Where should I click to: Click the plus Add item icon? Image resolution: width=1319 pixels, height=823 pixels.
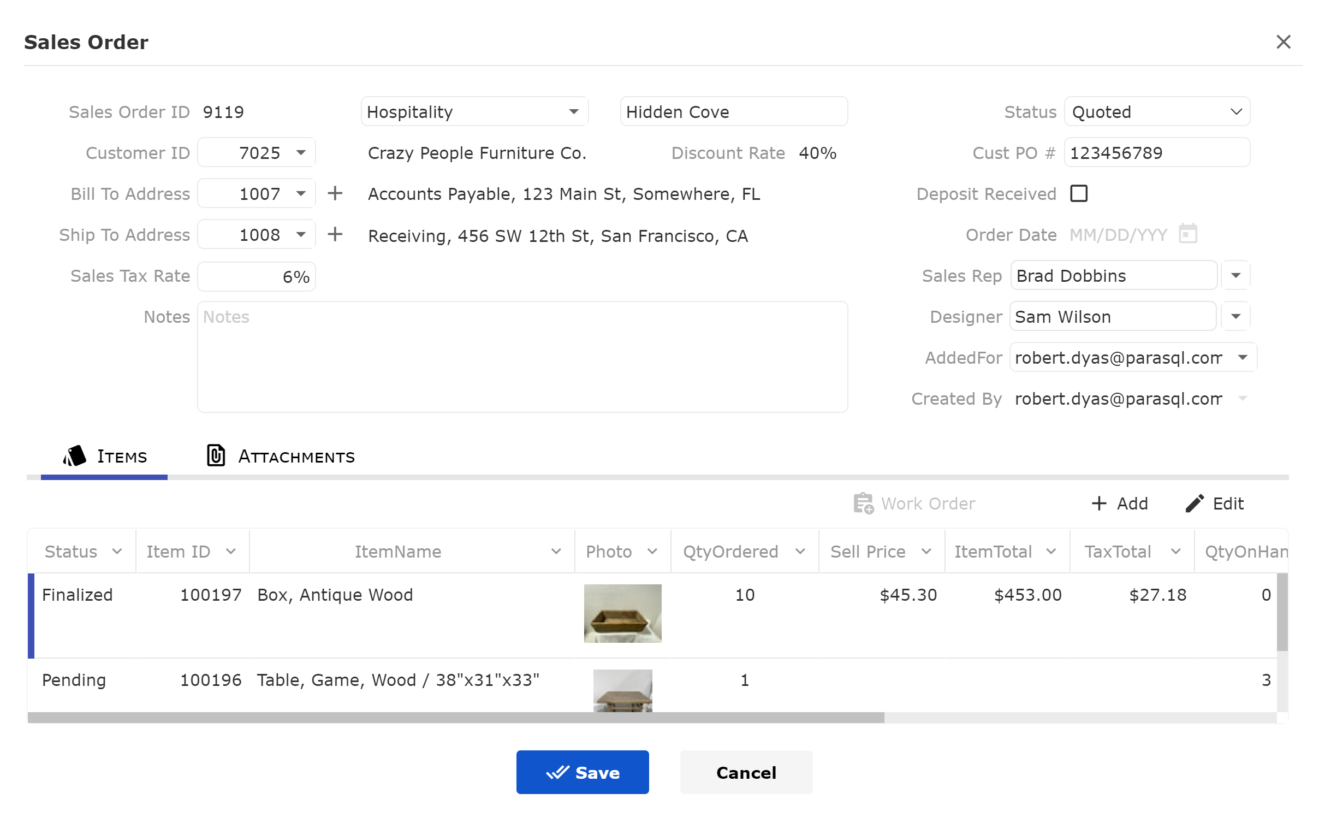click(1098, 503)
